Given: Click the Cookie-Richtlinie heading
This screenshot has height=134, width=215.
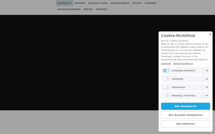Looking at the screenshot, I should [178, 35].
